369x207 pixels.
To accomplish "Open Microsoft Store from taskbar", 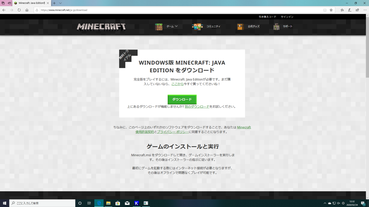I will coord(117,203).
